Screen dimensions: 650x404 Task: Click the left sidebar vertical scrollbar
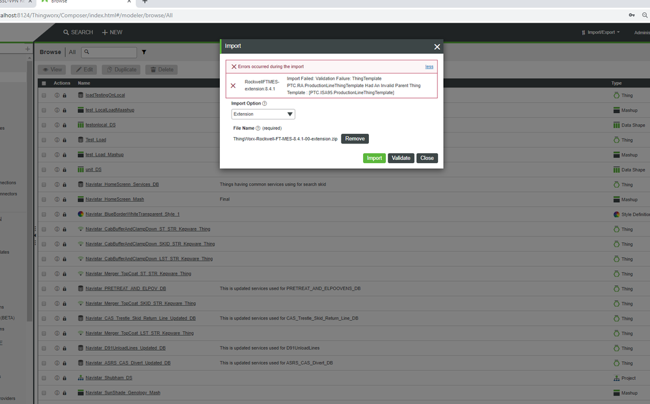coord(29,190)
